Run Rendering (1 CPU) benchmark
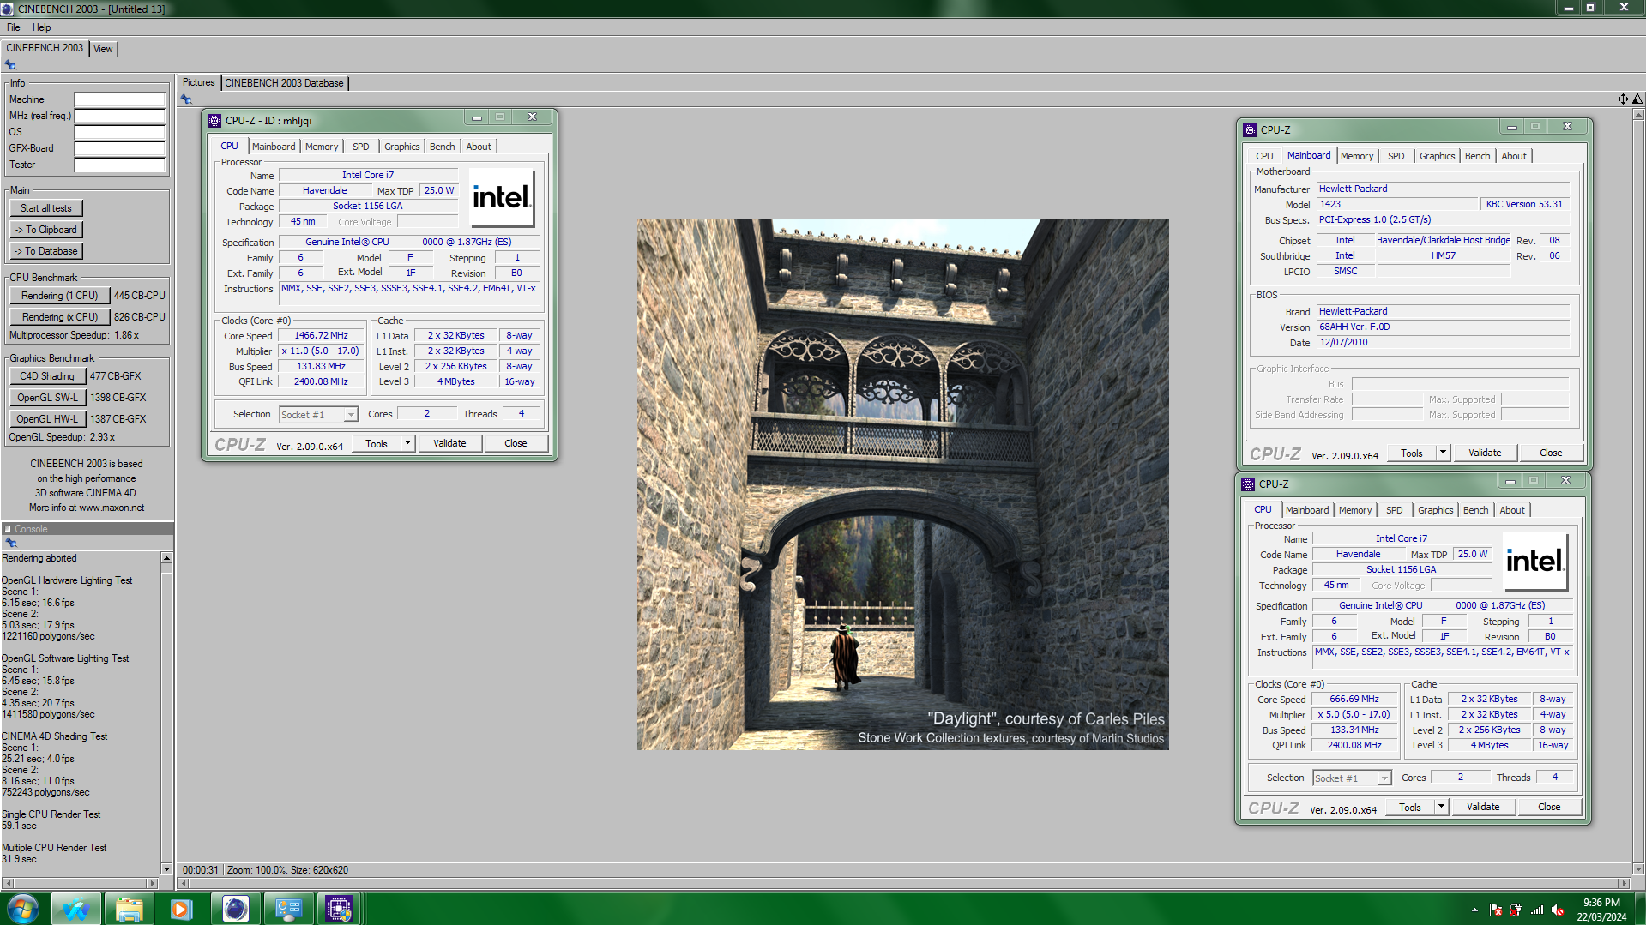Screen dimensions: 1646x925 (60, 296)
